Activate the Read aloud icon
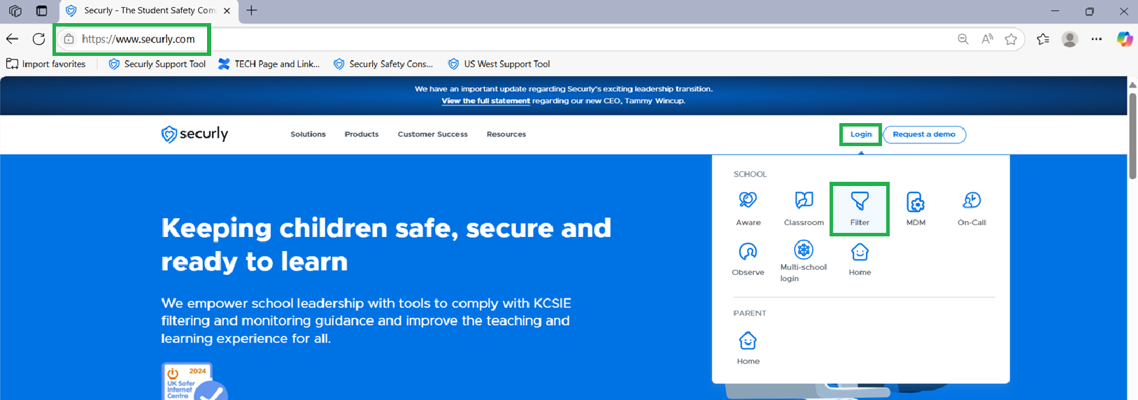The width and height of the screenshot is (1138, 400). pyautogui.click(x=987, y=39)
